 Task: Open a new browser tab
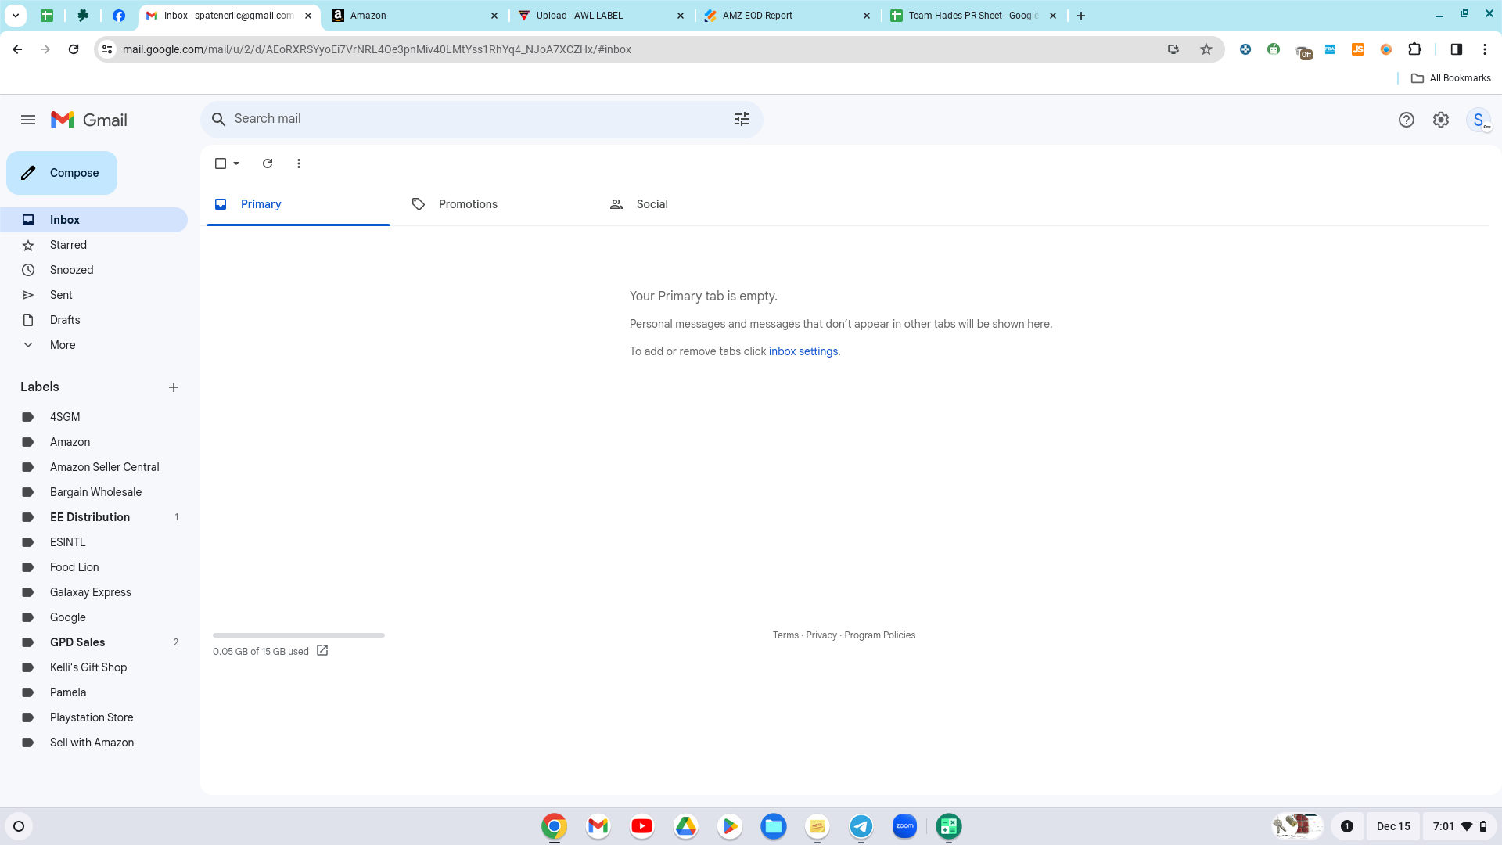(x=1081, y=16)
